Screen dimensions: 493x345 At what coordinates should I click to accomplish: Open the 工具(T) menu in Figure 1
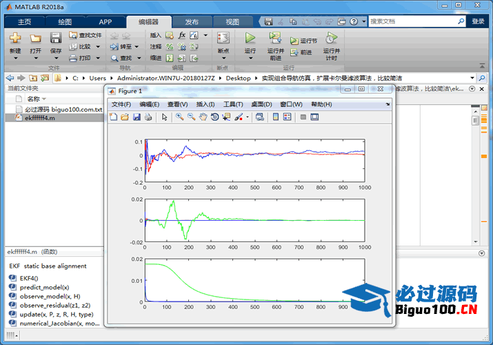pyautogui.click(x=233, y=104)
